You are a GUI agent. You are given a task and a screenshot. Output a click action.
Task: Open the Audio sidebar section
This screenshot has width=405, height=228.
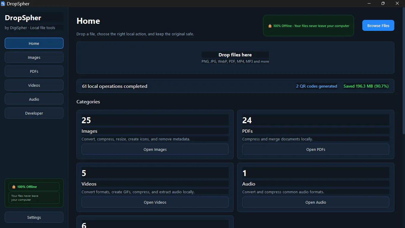(x=34, y=99)
